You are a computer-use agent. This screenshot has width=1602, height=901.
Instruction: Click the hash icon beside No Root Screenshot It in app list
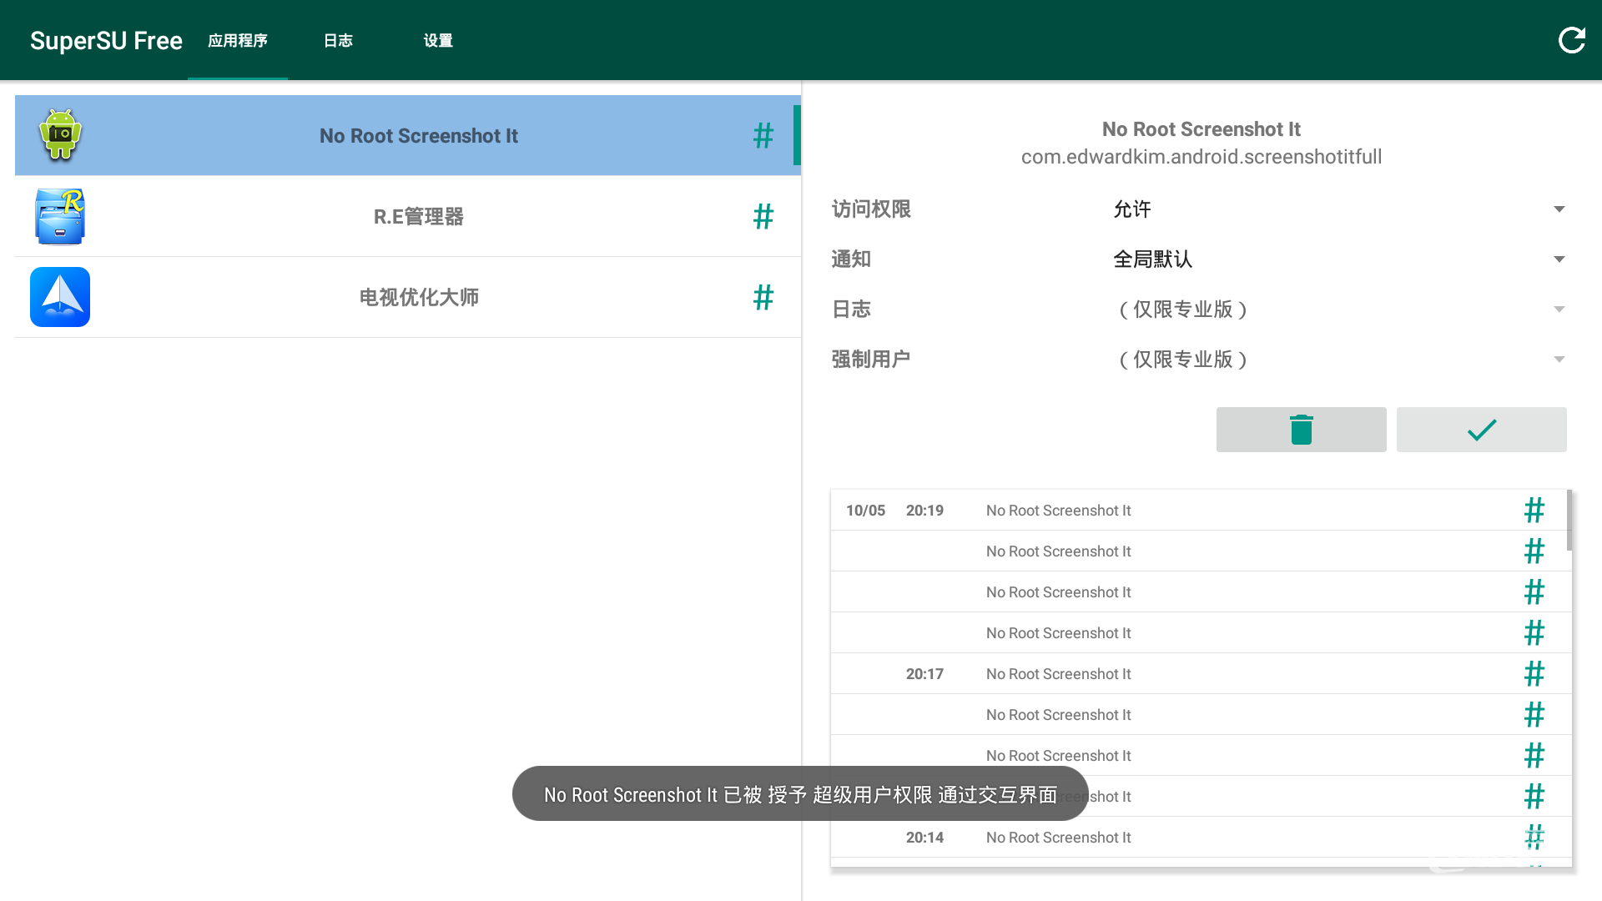763,135
